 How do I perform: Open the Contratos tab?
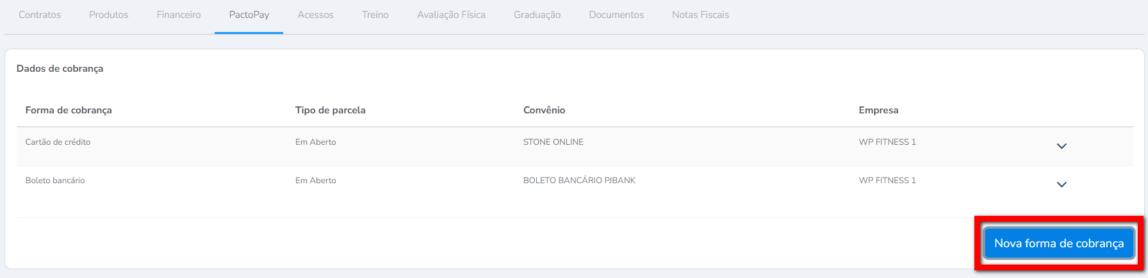click(40, 15)
